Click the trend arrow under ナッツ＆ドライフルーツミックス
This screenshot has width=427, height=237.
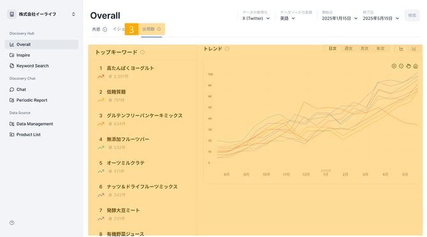click(101, 195)
